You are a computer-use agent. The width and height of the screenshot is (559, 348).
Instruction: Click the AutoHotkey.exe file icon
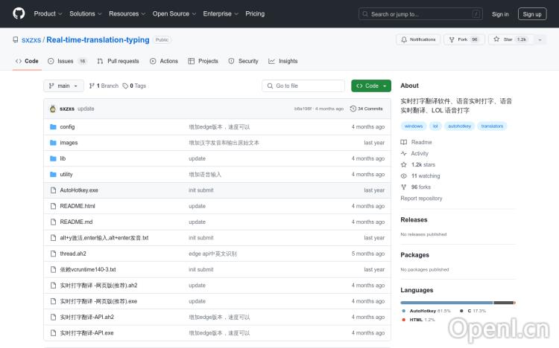53,190
